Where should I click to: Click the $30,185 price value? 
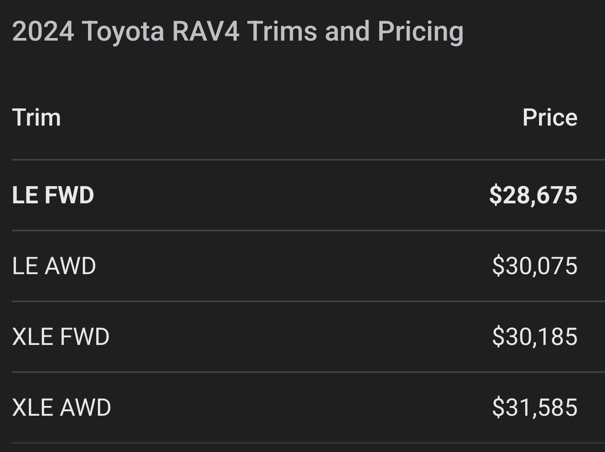[534, 337]
